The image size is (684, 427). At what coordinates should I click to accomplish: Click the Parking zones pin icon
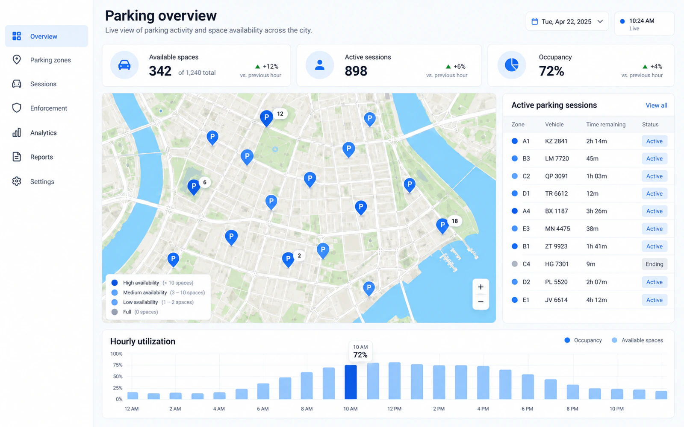tap(17, 60)
